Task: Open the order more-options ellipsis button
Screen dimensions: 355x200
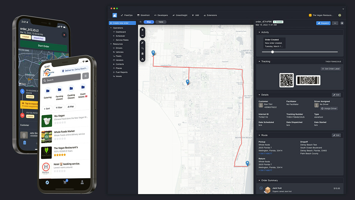Action: pos(335,23)
